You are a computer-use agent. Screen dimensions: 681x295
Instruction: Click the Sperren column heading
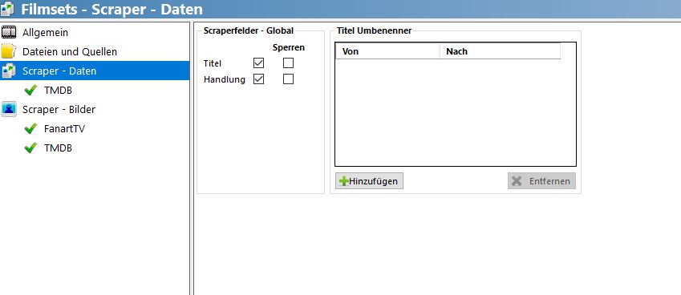[x=289, y=47]
